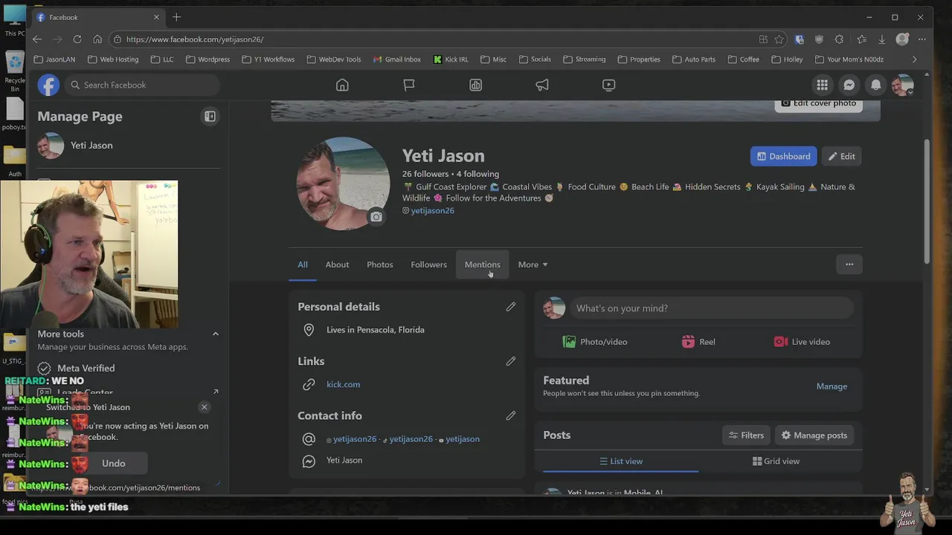Open a new browser tab
The height and width of the screenshot is (535, 952).
point(176,17)
